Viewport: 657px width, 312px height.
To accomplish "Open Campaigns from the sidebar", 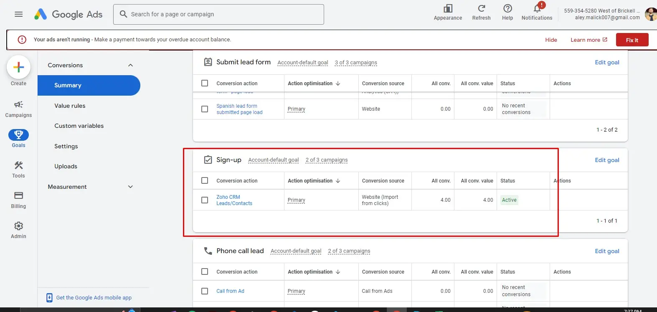I will click(x=18, y=109).
